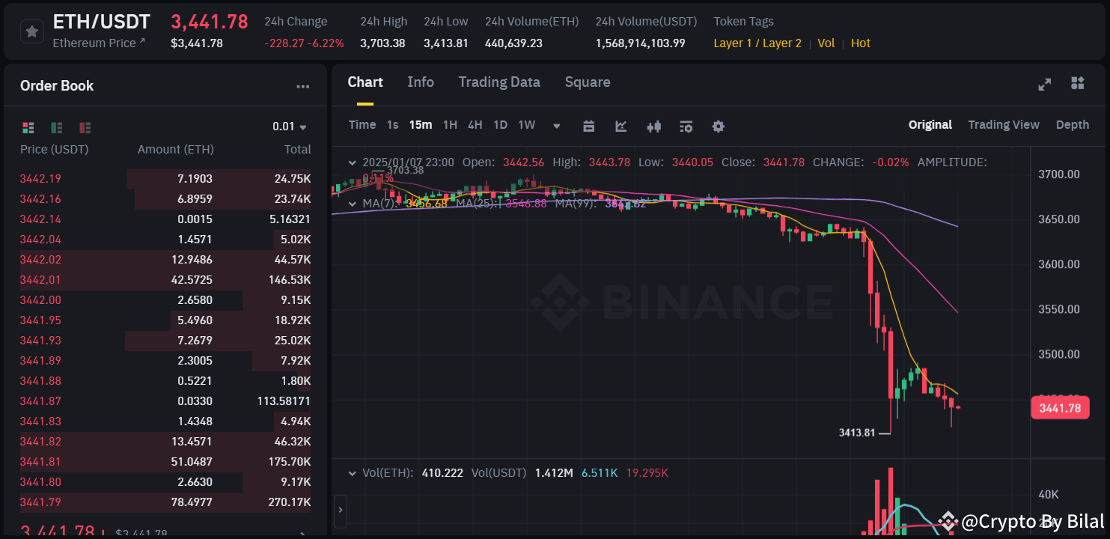Click the 3413.81 low price marker
Image resolution: width=1110 pixels, height=539 pixels.
point(857,433)
